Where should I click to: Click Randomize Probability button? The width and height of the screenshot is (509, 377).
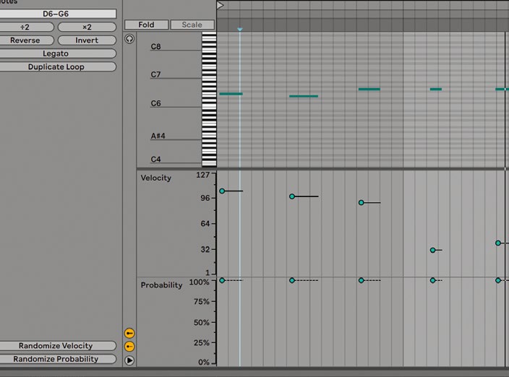[56, 359]
